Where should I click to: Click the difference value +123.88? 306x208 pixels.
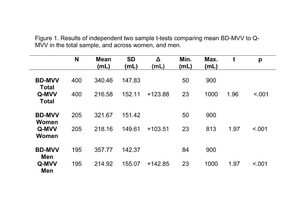(158, 94)
